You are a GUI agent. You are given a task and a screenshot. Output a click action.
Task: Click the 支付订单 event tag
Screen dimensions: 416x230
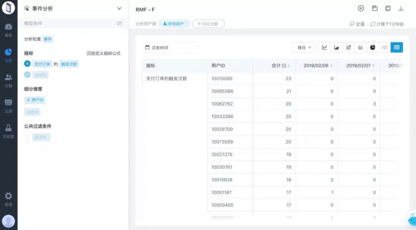[x=42, y=64]
